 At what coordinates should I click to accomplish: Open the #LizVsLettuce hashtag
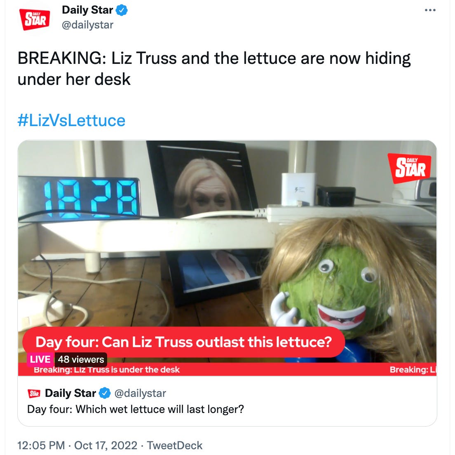(71, 120)
